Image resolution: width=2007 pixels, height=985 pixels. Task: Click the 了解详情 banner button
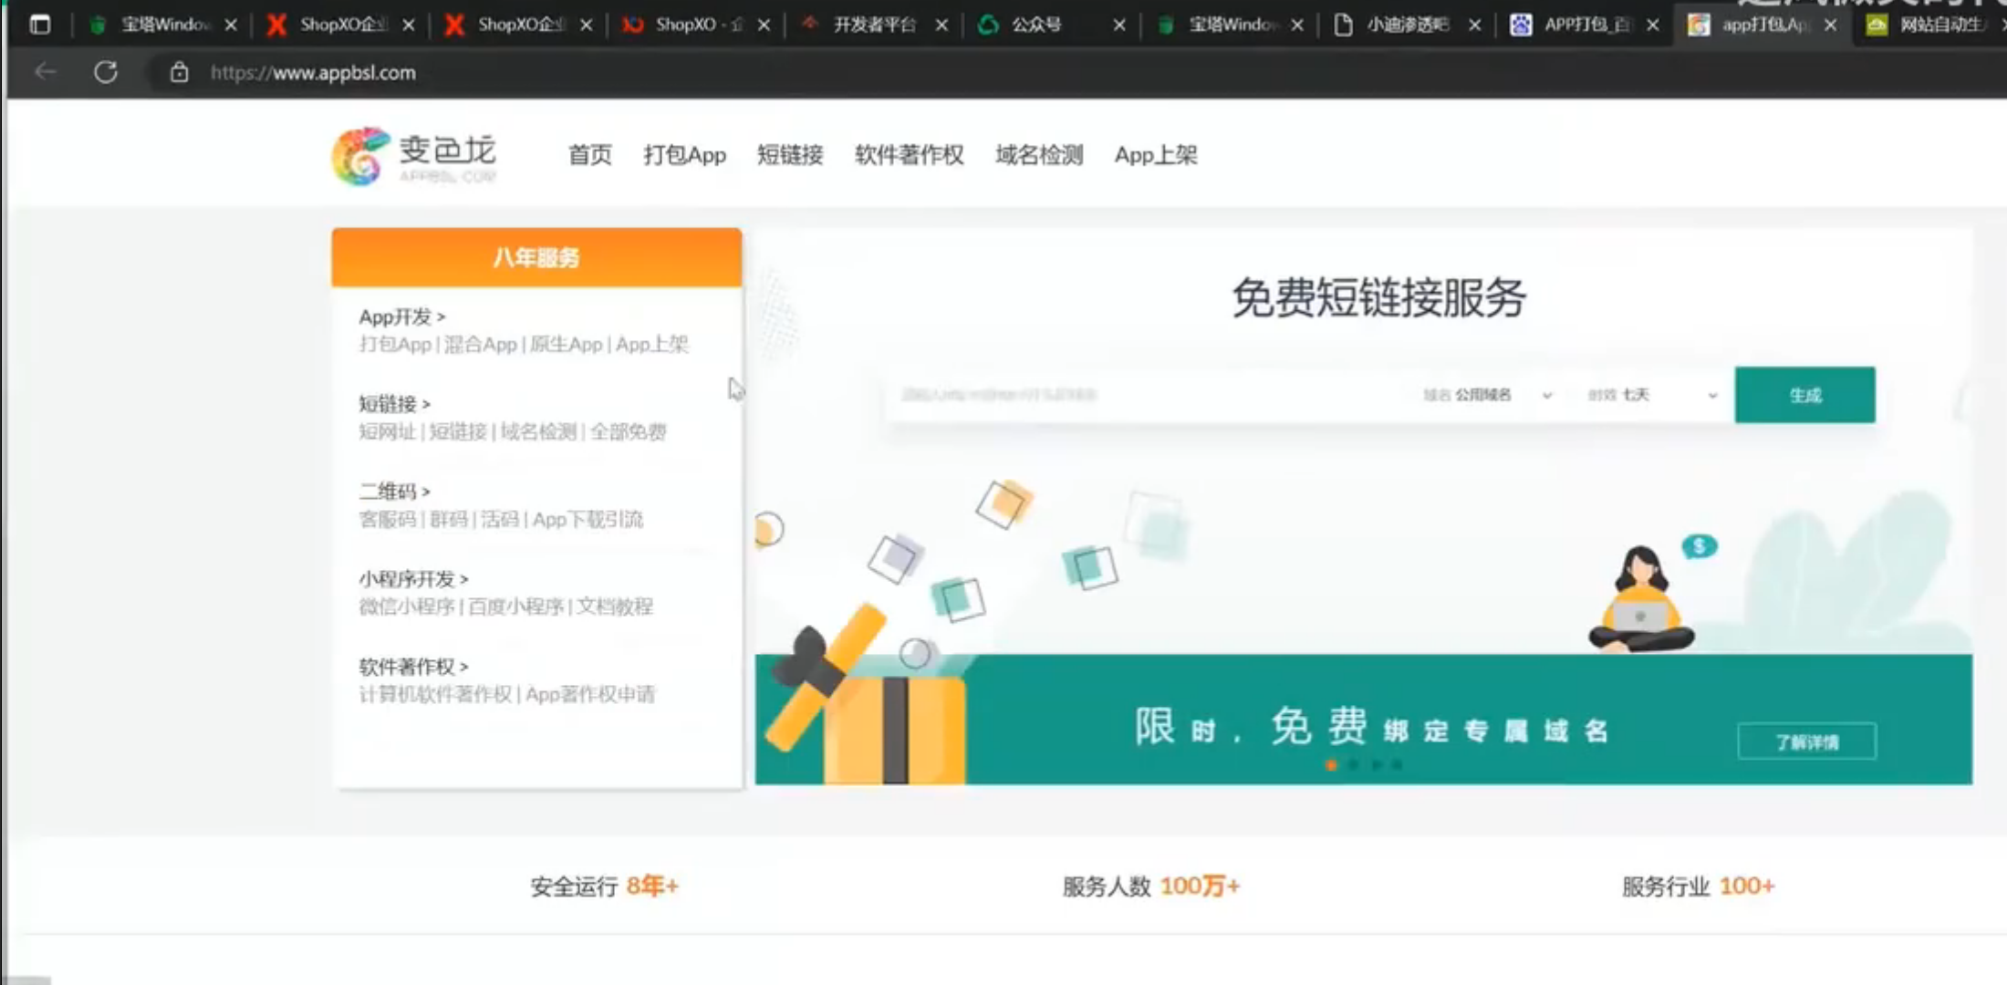[x=1806, y=741]
